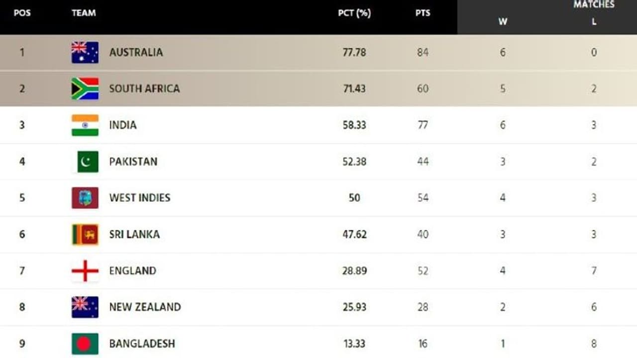Click the India flag icon
This screenshot has width=637, height=358.
(85, 125)
